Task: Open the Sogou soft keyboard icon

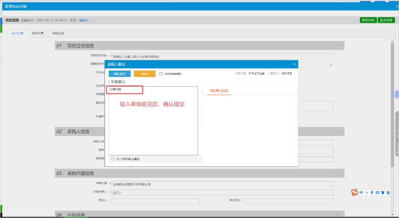Action: point(377,193)
